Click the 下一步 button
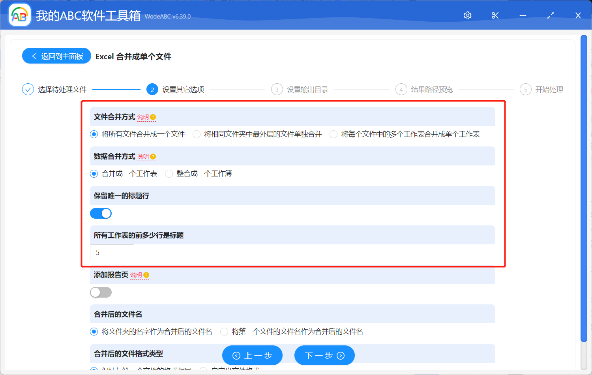 324,355
